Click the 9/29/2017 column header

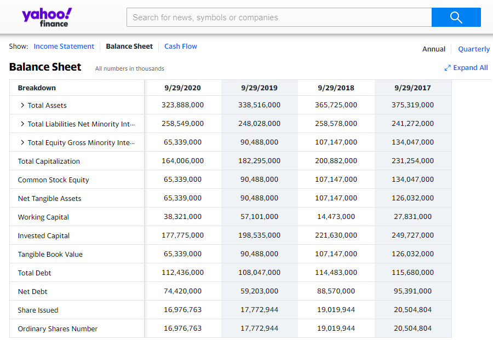click(413, 88)
